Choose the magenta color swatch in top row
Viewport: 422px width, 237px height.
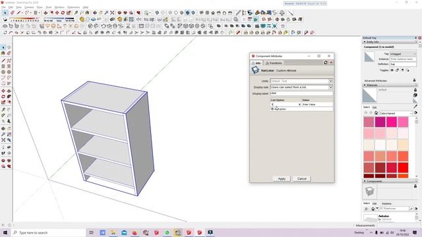380,122
